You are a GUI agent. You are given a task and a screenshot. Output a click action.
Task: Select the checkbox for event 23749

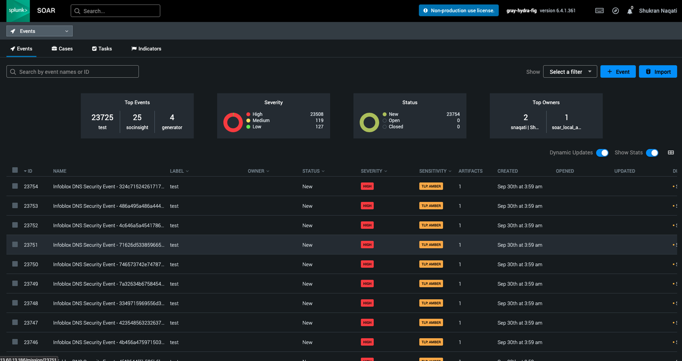point(15,283)
